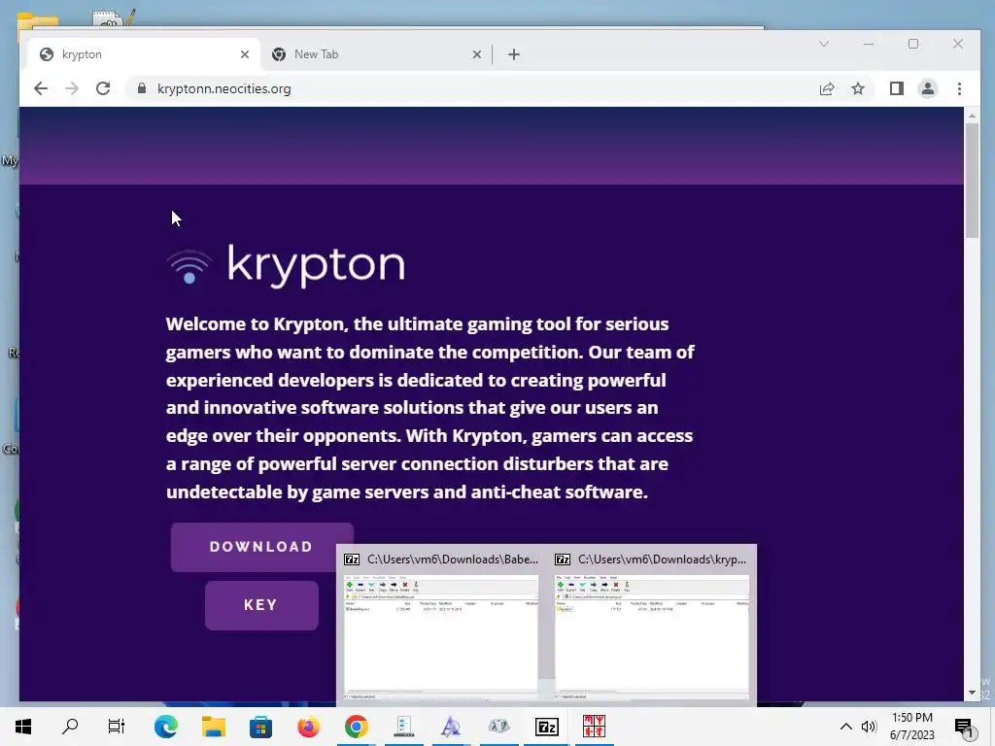Share this page via share icon
This screenshot has width=995, height=746.
pos(827,88)
